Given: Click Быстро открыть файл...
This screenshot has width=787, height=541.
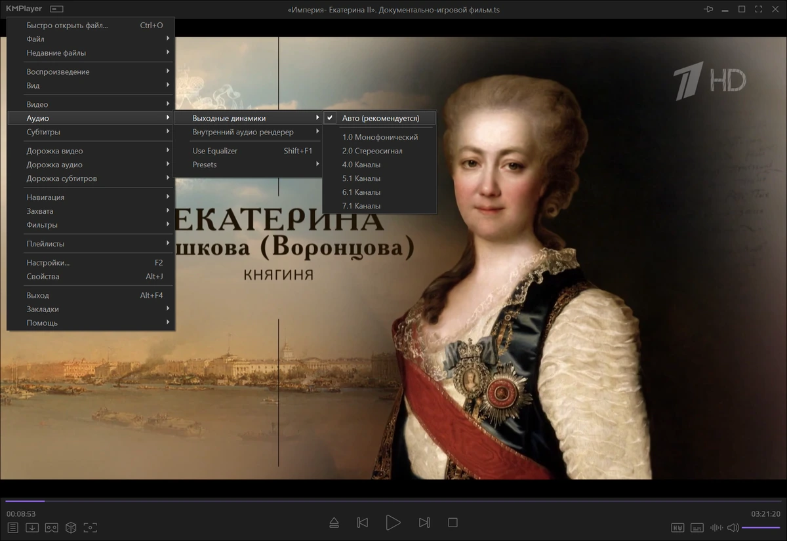Looking at the screenshot, I should (x=91, y=25).
